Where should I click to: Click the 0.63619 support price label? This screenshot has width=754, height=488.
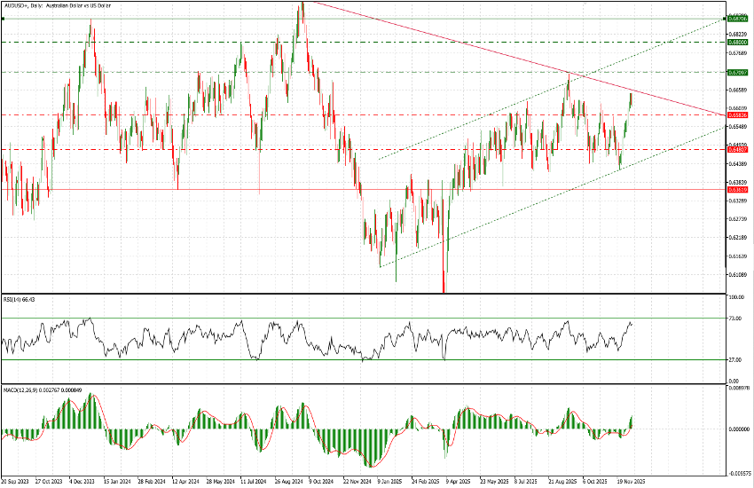pos(737,189)
